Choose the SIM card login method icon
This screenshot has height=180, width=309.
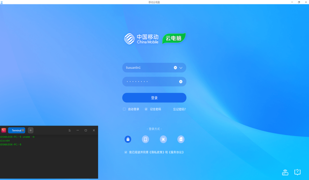181,139
